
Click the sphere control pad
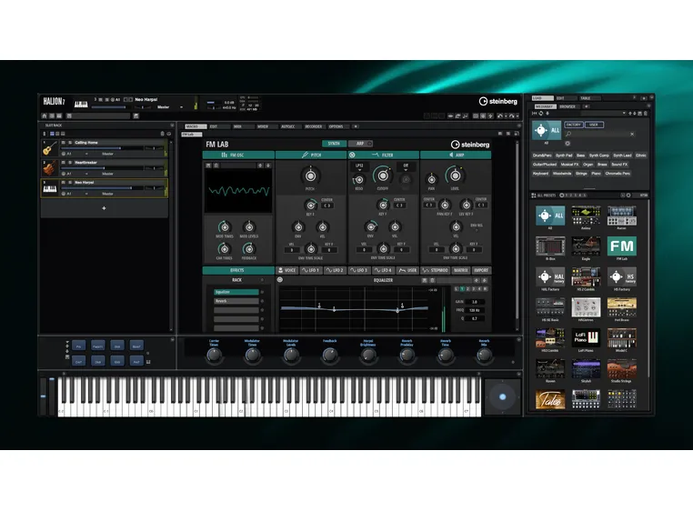pyautogui.click(x=503, y=396)
